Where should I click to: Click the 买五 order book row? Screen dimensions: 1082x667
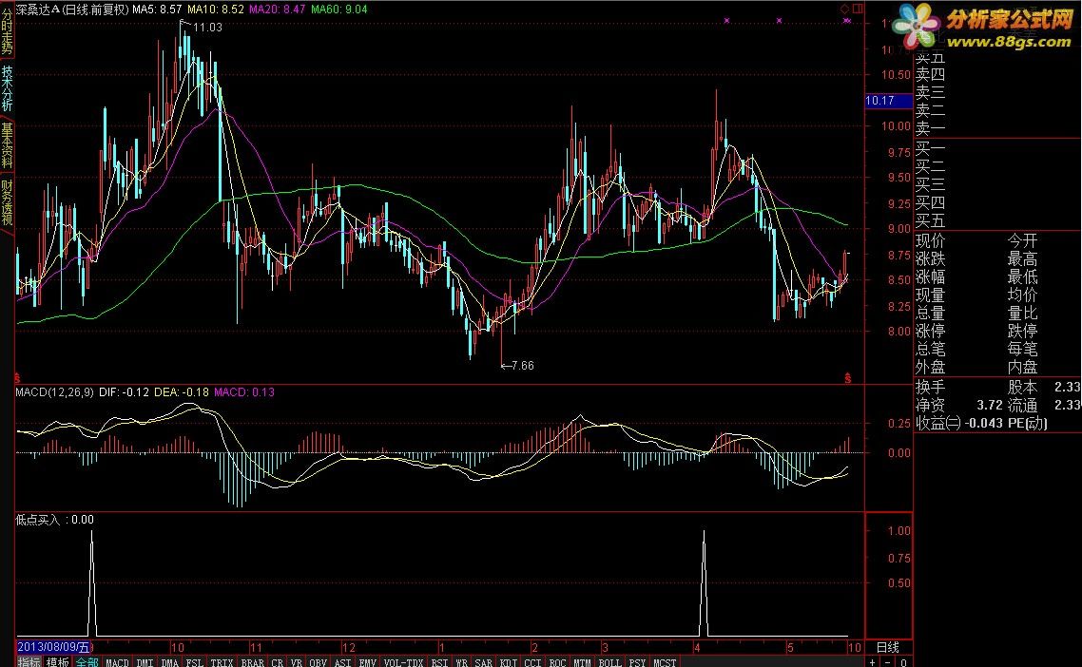pos(930,220)
